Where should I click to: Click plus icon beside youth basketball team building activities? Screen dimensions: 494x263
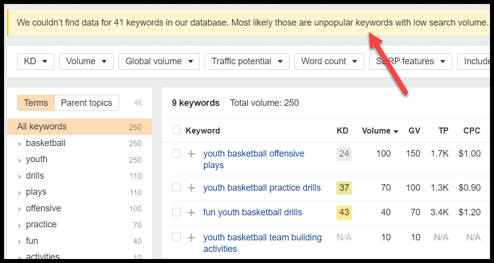tap(191, 237)
